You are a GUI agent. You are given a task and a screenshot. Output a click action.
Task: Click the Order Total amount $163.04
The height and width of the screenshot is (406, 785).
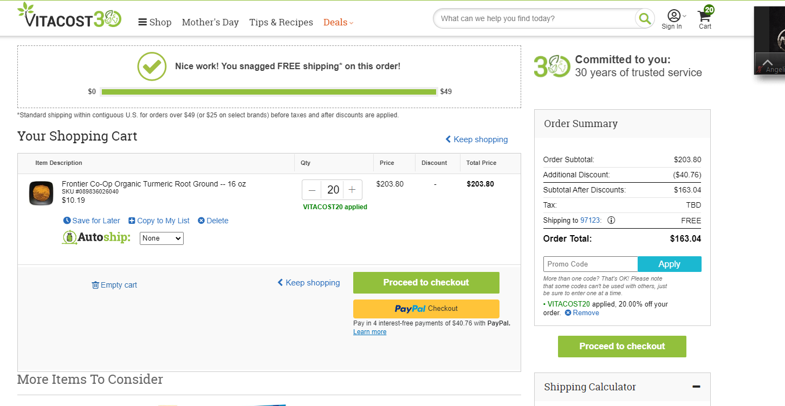click(x=685, y=238)
